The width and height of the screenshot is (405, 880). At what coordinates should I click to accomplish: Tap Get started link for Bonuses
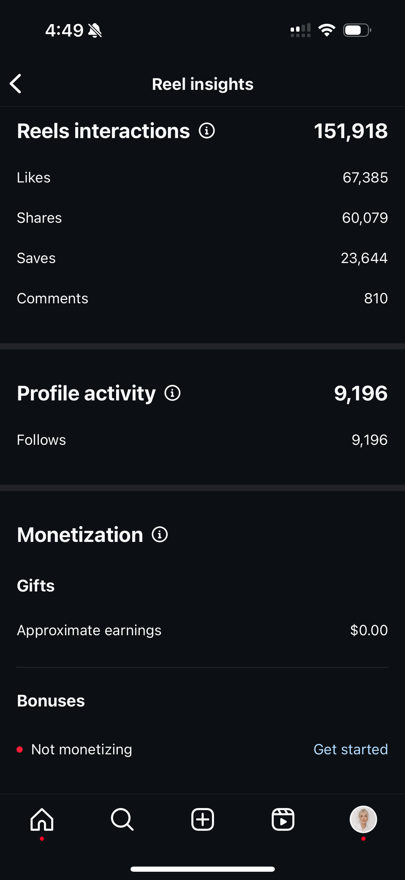point(351,750)
